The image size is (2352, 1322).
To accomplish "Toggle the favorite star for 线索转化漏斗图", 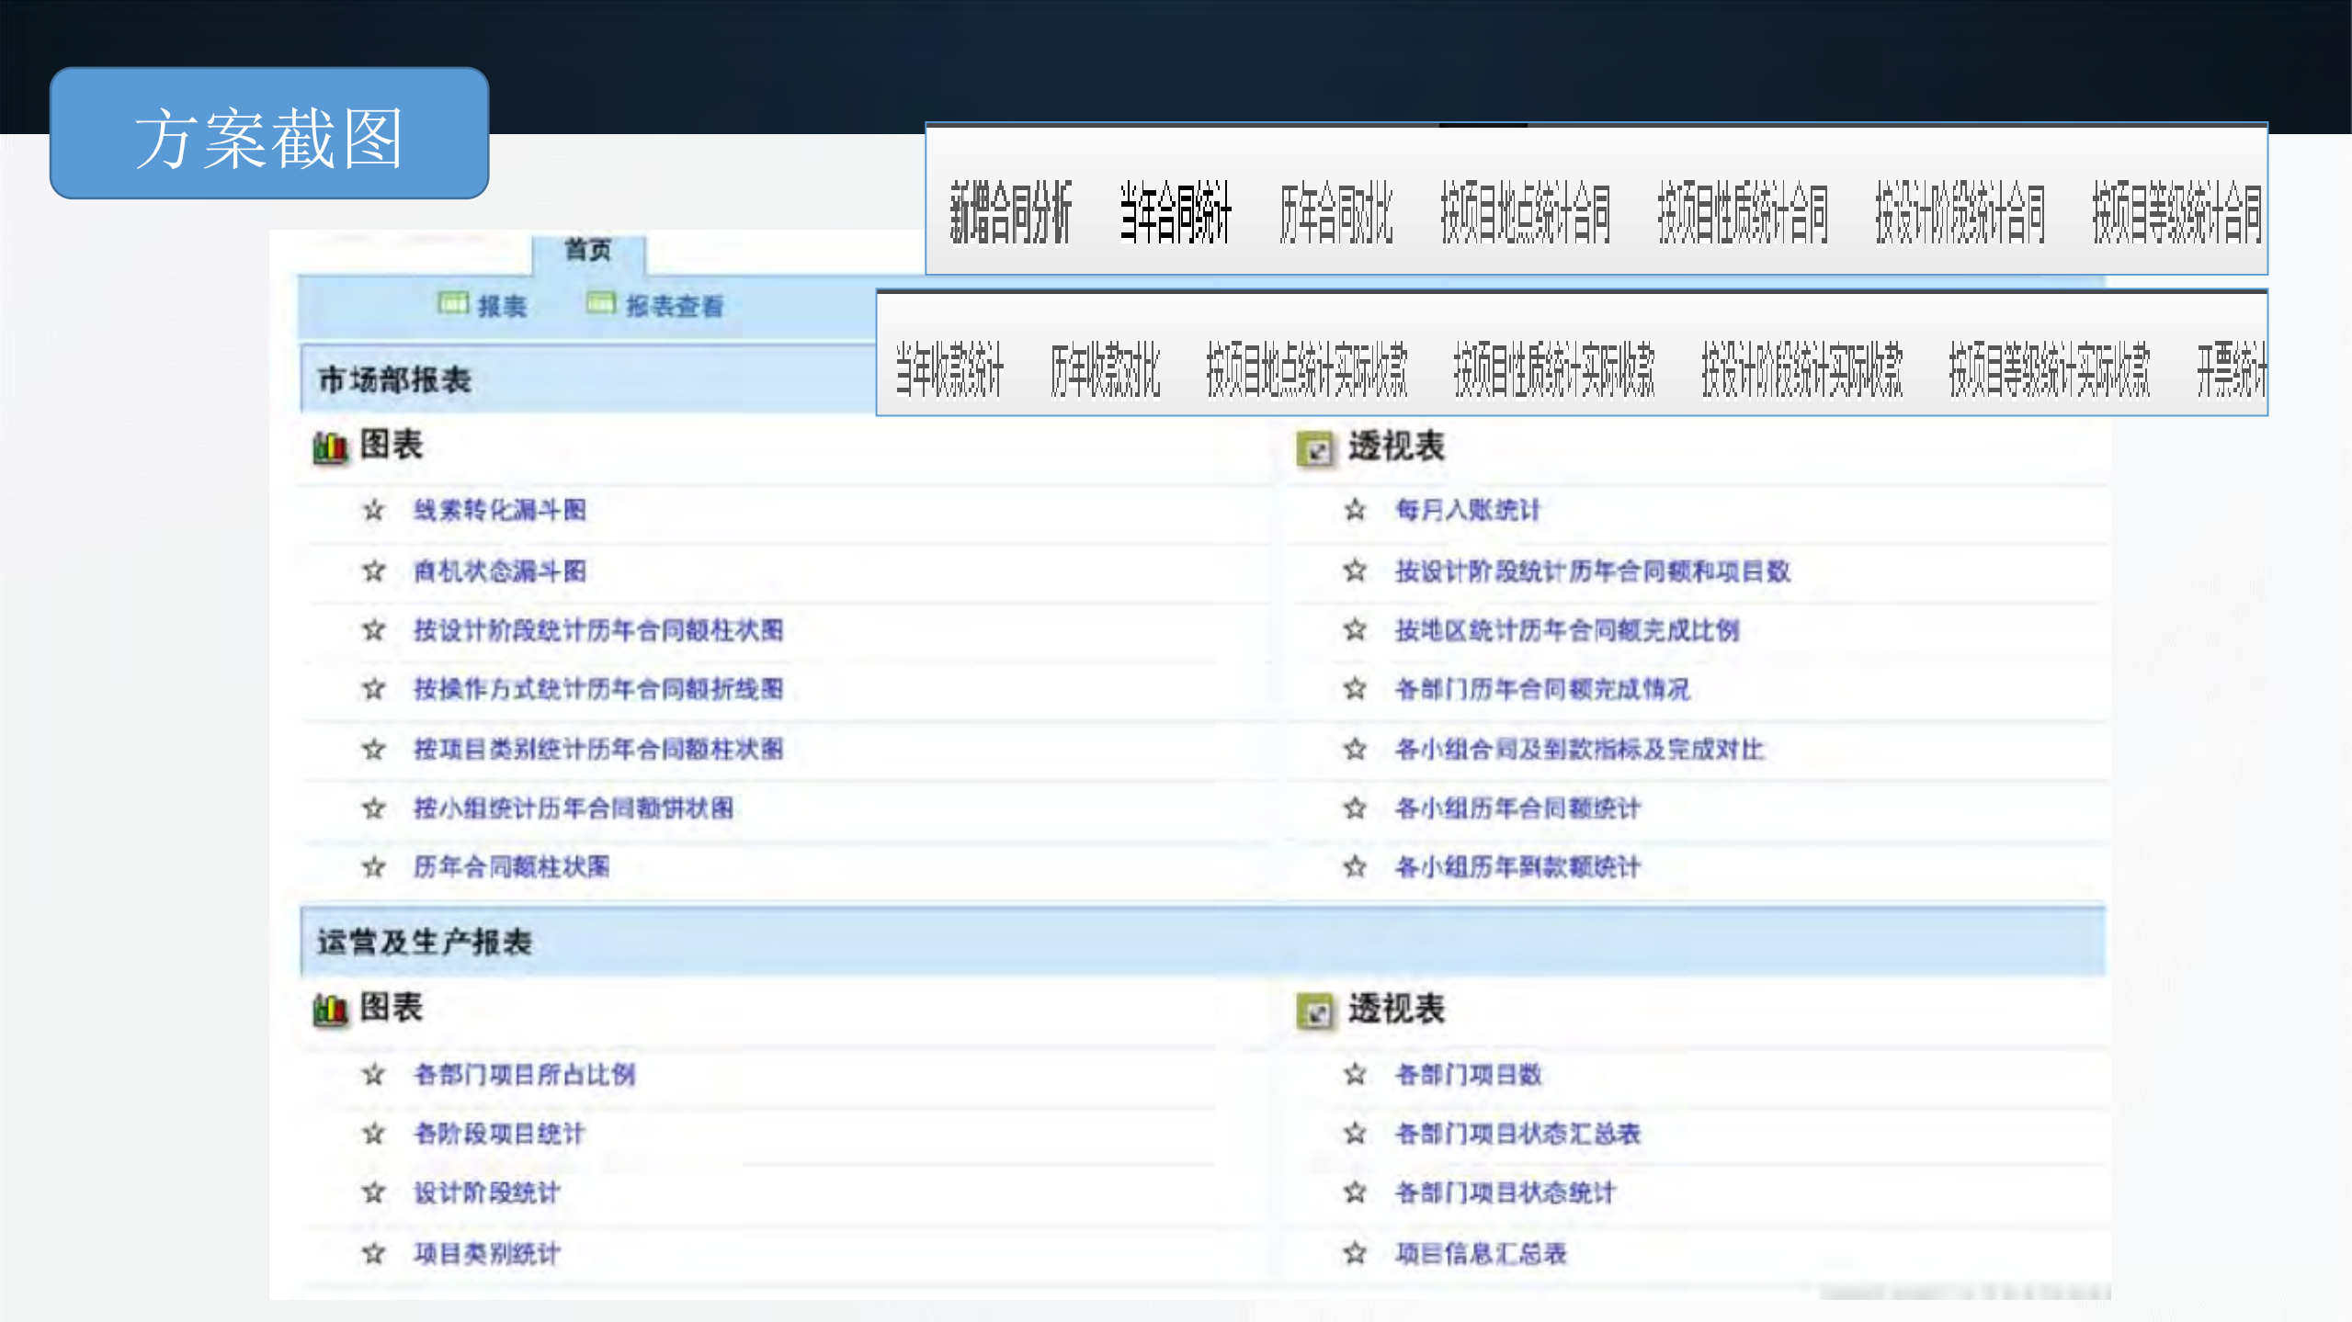I will (x=372, y=512).
